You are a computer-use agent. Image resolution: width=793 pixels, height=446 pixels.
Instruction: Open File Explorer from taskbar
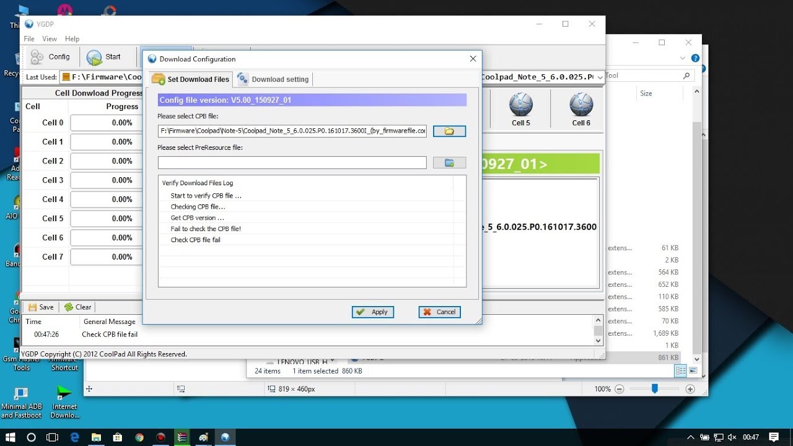click(97, 437)
